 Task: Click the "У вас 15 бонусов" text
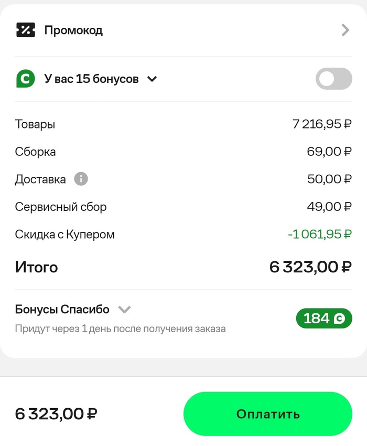click(x=92, y=79)
